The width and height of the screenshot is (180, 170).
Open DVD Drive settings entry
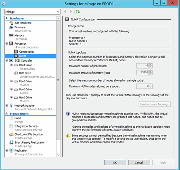click(25, 73)
